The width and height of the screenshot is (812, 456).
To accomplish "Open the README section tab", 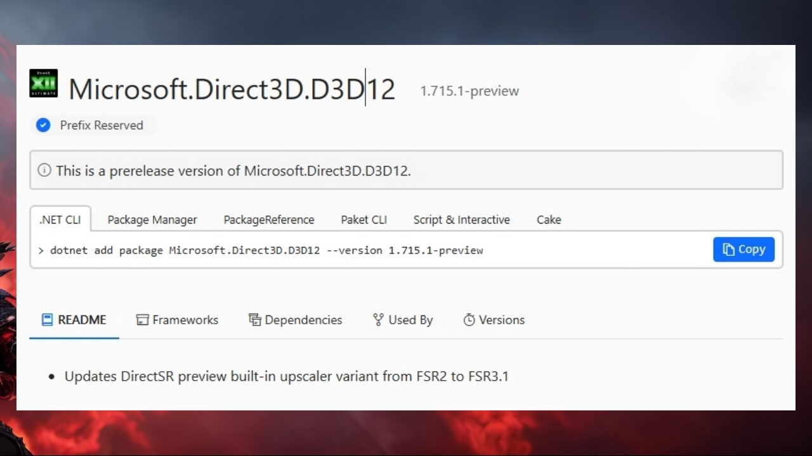I will 74,320.
